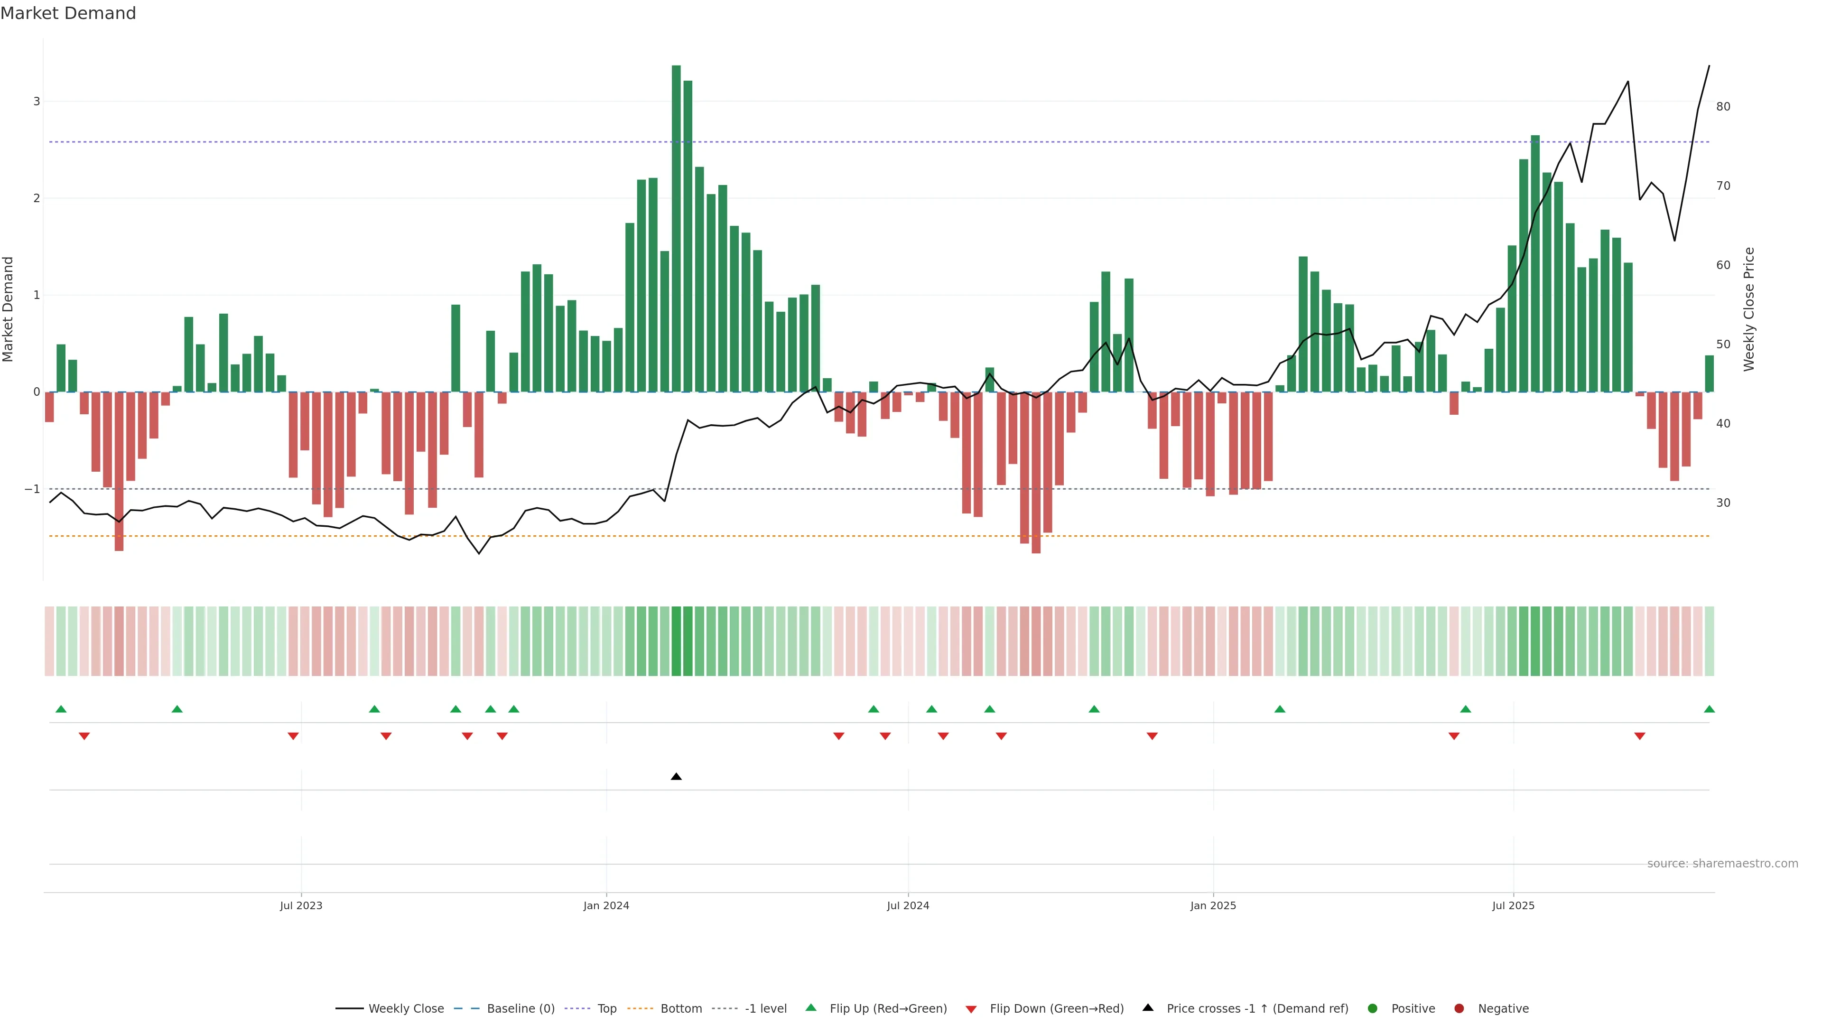Click the Negative red circle legend icon
The image size is (1822, 1025).
click(x=1459, y=1008)
